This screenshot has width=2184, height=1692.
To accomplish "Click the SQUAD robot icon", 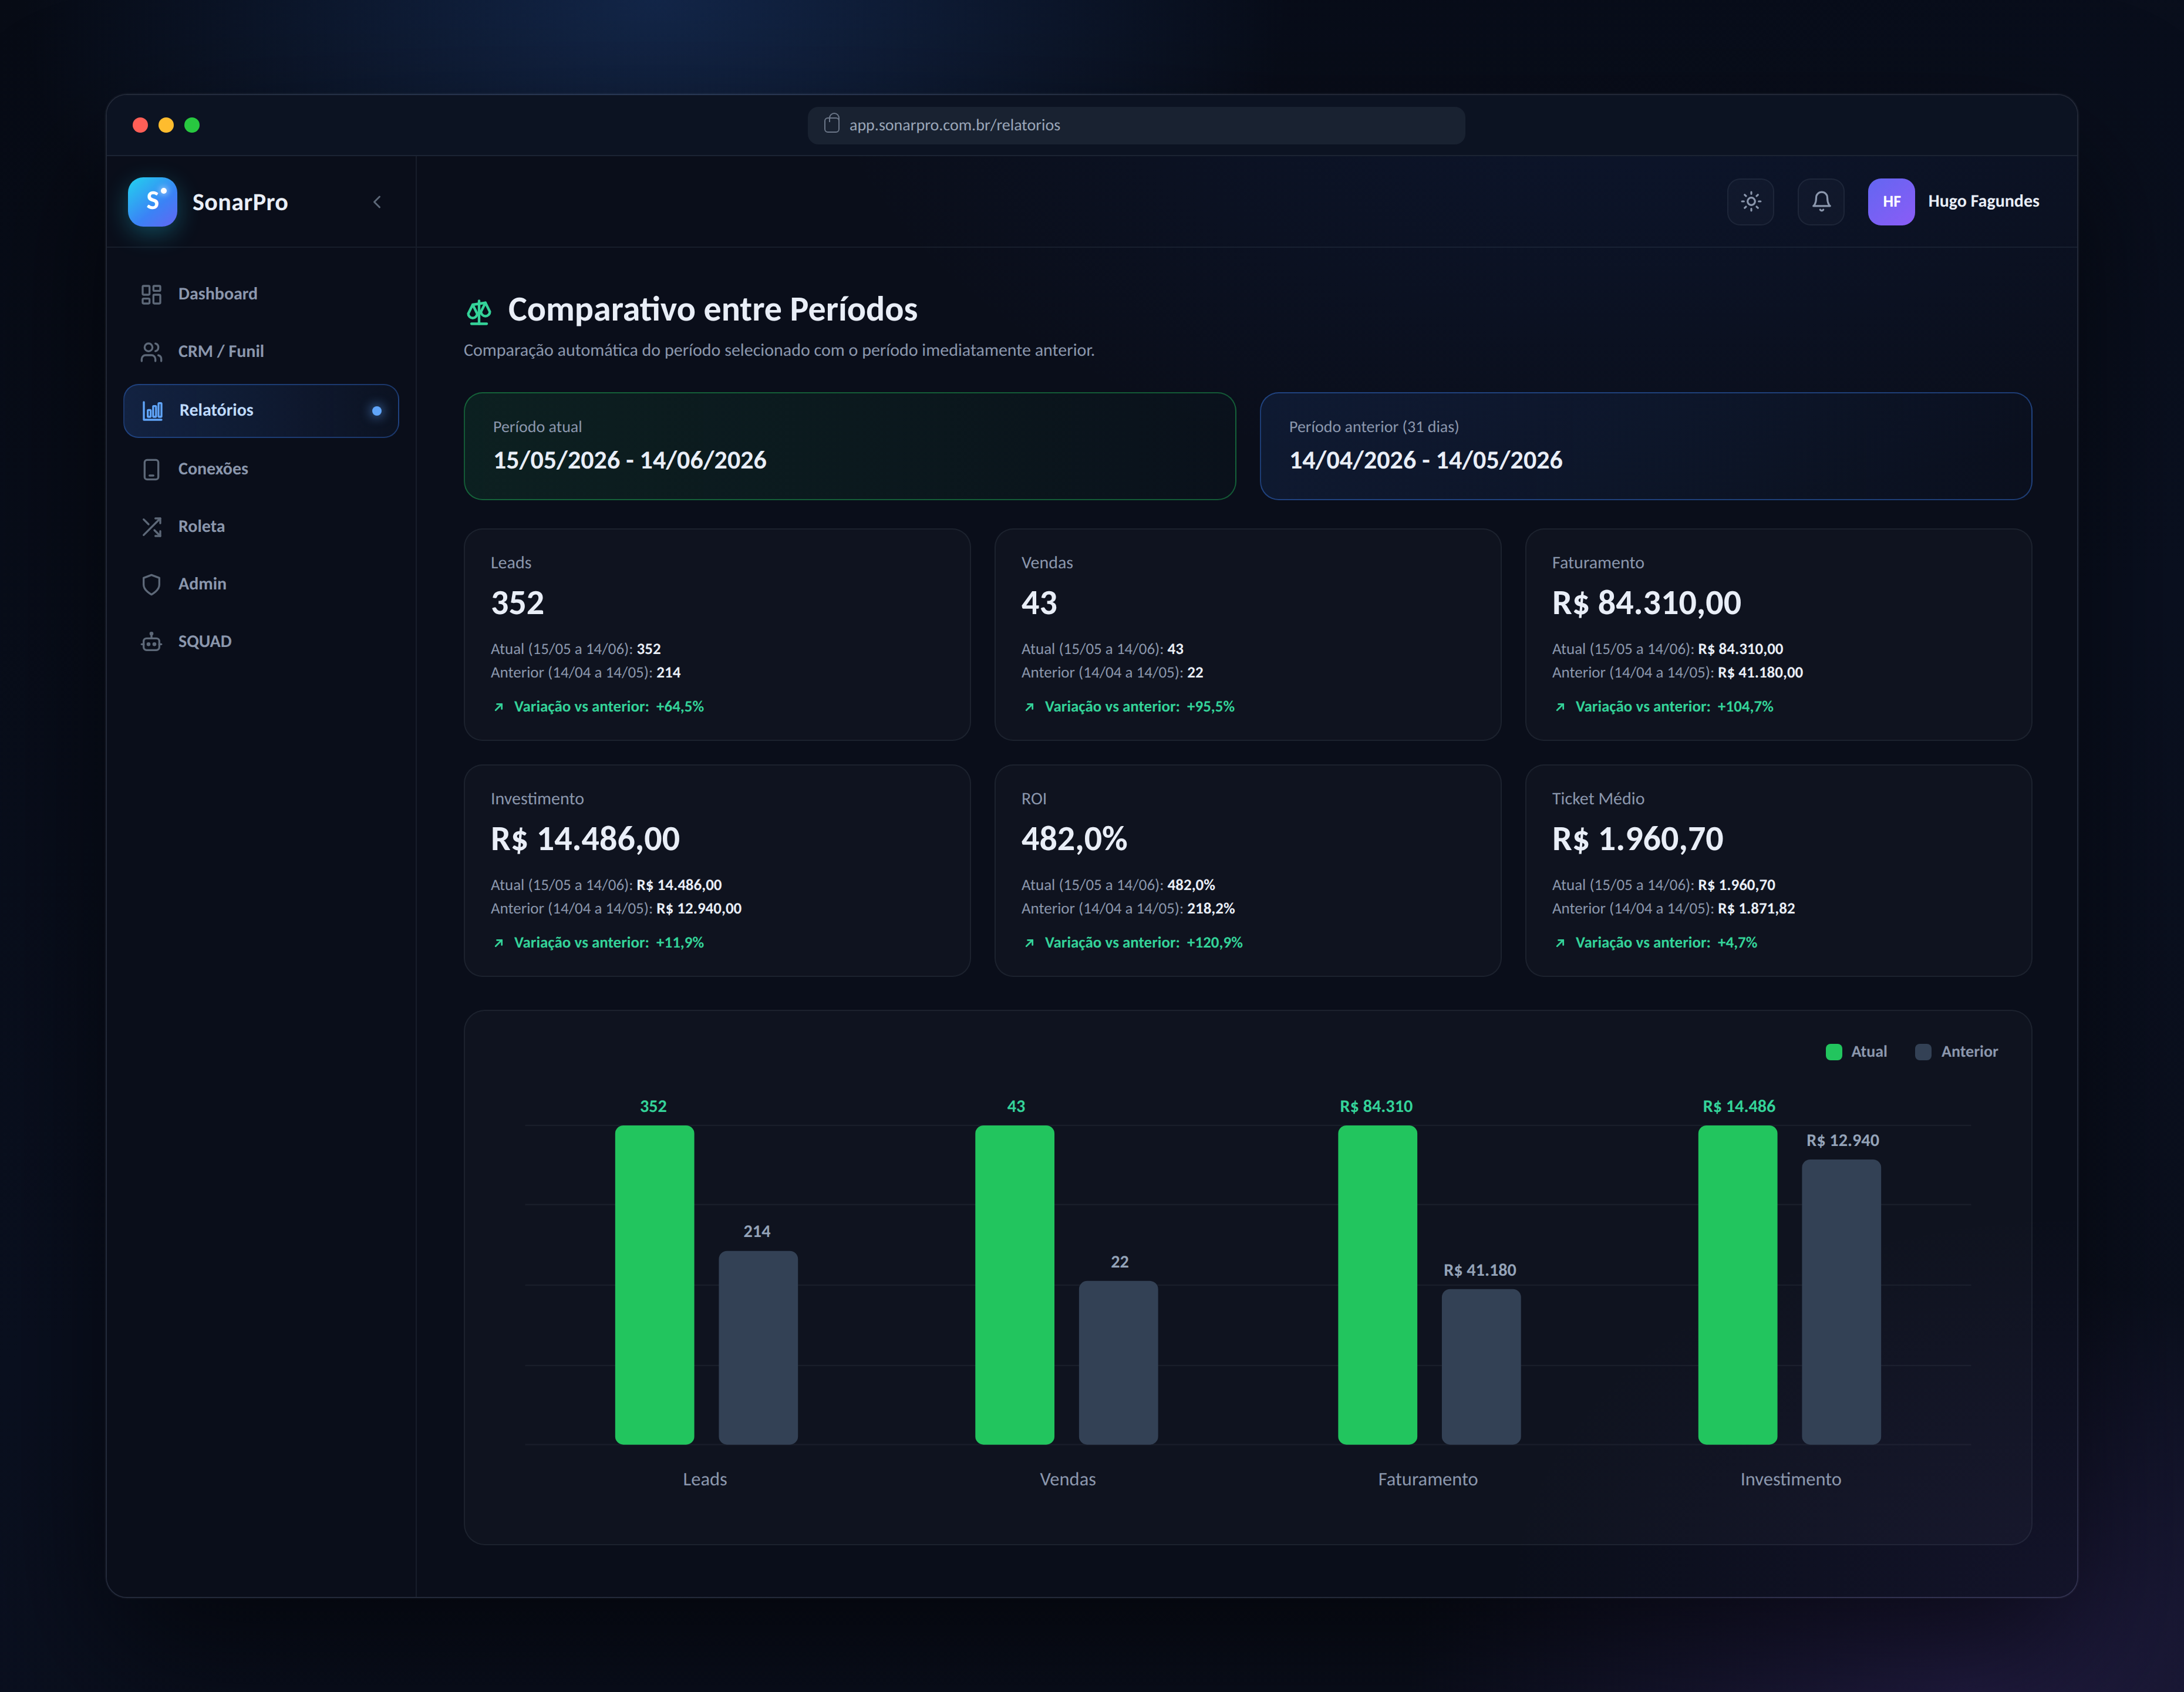I will (151, 642).
